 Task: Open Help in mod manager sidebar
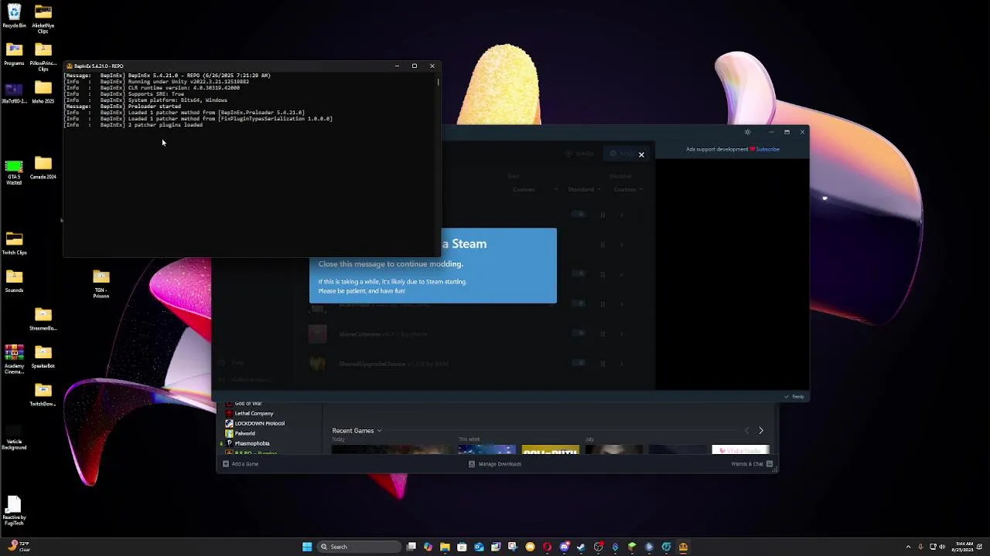(x=232, y=362)
